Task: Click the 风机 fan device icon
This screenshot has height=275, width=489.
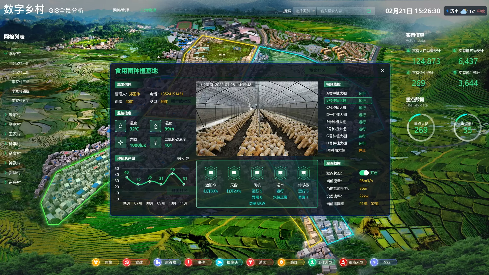Action: (257, 173)
